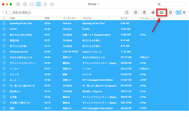Screen dimensions: 189x117
Task: Select サイレントマジョリティー song title
Action: pos(23,63)
